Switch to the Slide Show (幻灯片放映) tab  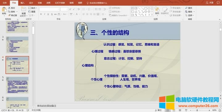click(x=60, y=3)
